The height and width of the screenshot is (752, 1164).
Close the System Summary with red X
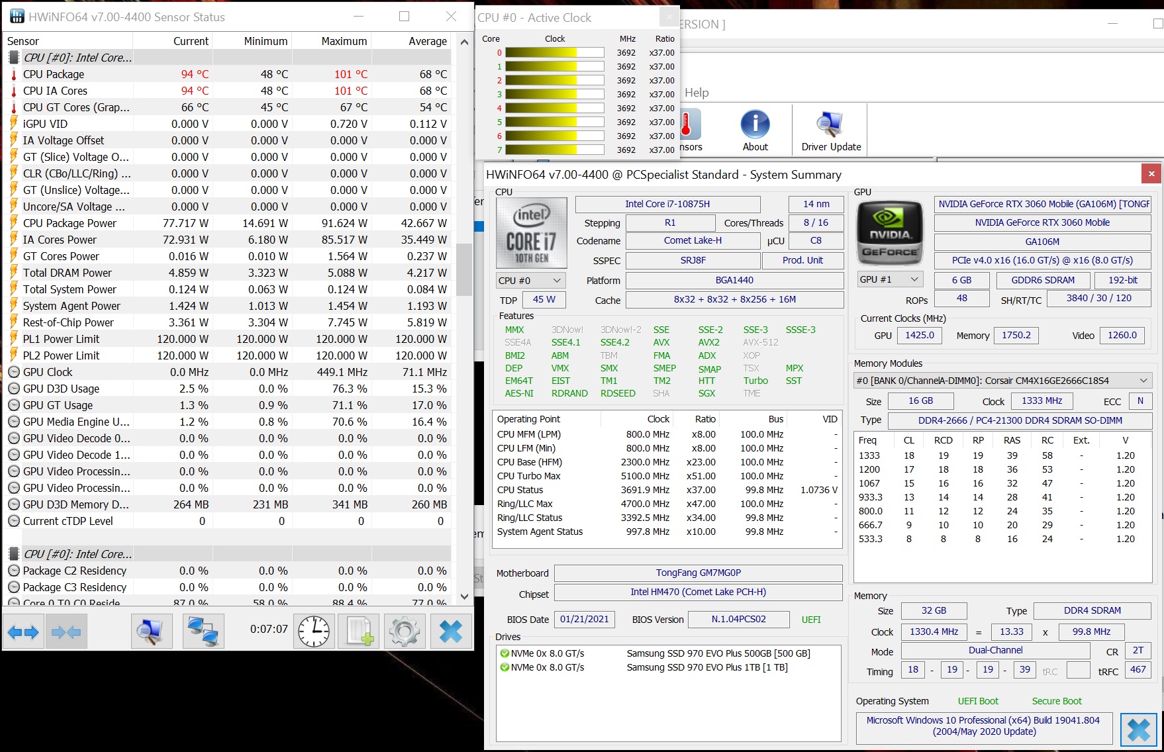[x=1151, y=173]
